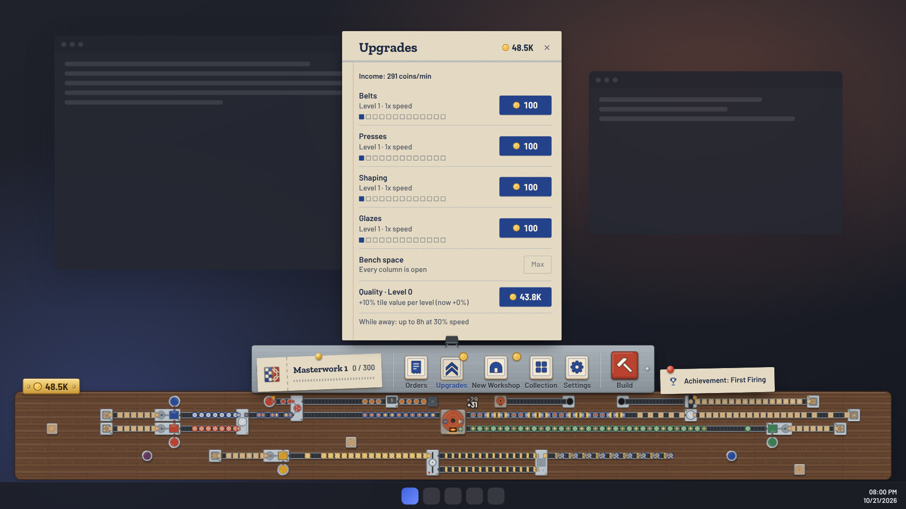Click the orange kiln machine on the bench

(x=453, y=421)
